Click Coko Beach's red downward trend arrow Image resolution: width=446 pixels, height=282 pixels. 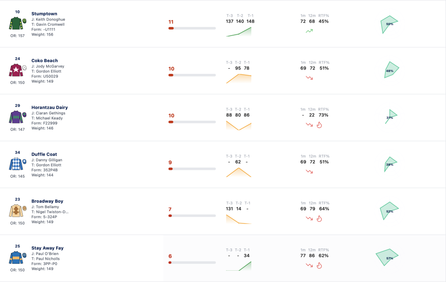pyautogui.click(x=309, y=78)
